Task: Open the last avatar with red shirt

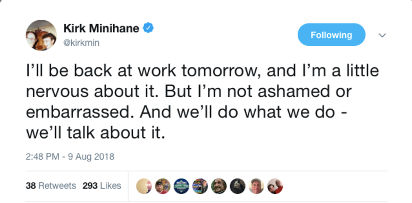Action: tap(275, 186)
